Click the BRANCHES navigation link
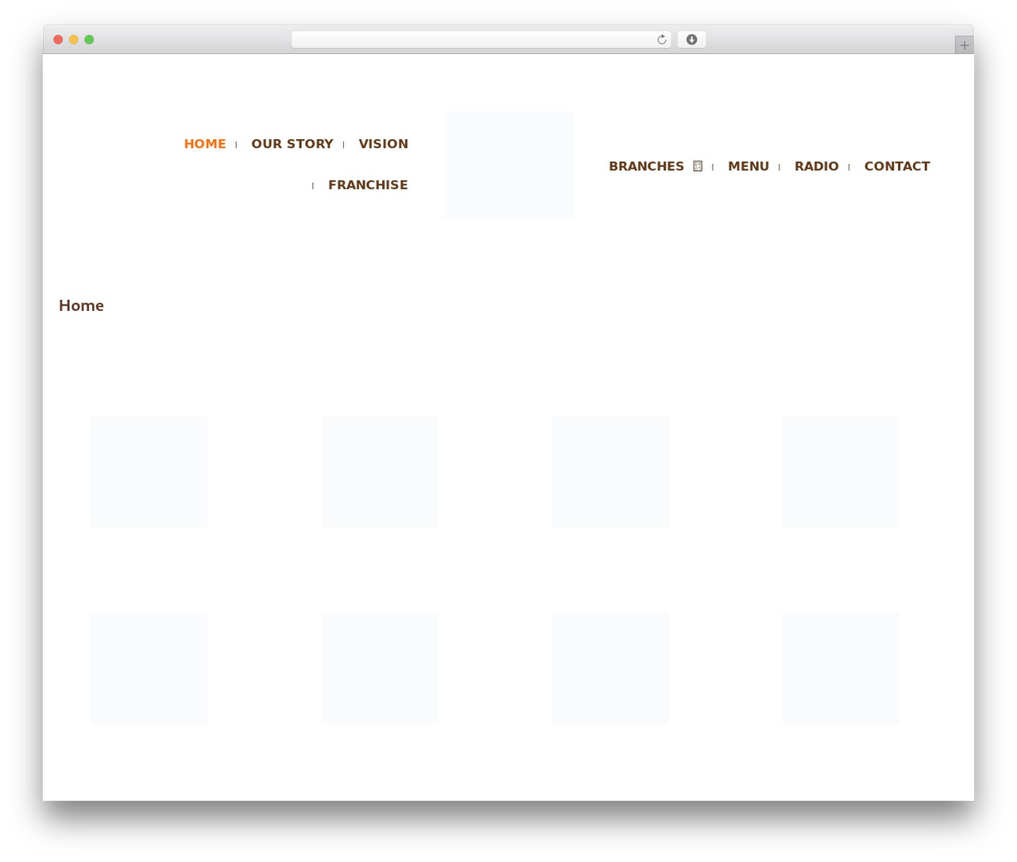The width and height of the screenshot is (1017, 862). click(646, 166)
